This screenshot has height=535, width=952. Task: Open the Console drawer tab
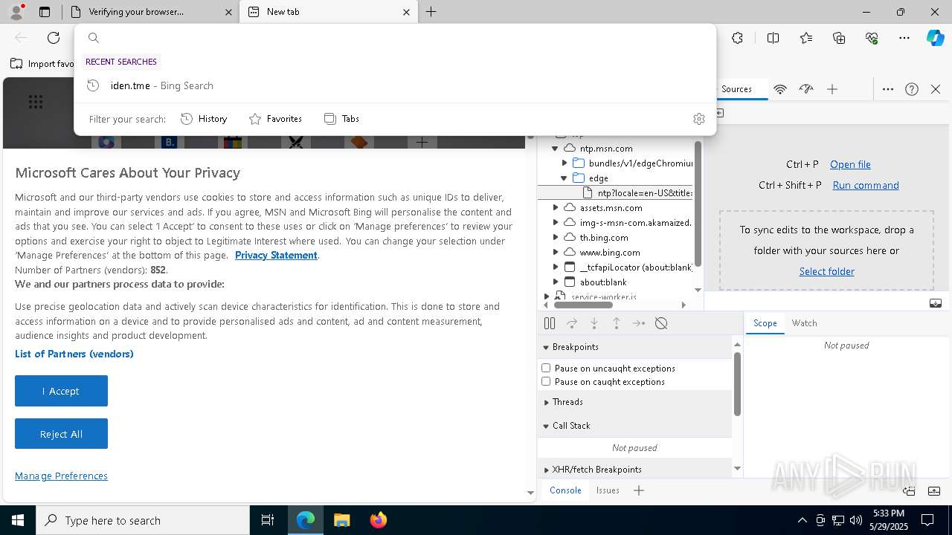[x=565, y=490]
